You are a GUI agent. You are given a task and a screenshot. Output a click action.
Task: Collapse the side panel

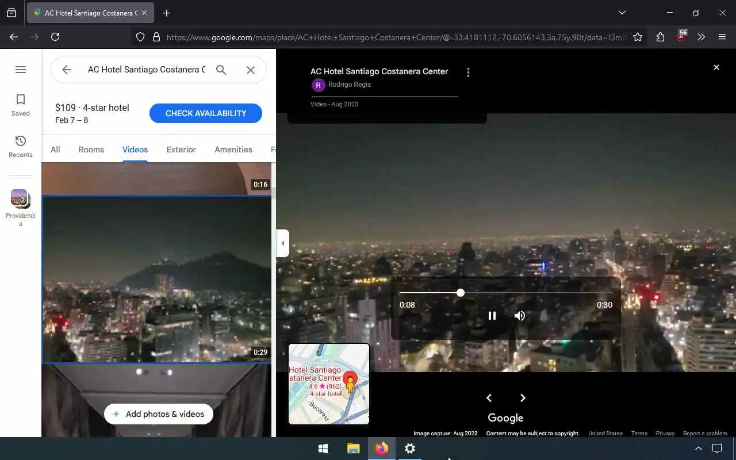click(282, 243)
